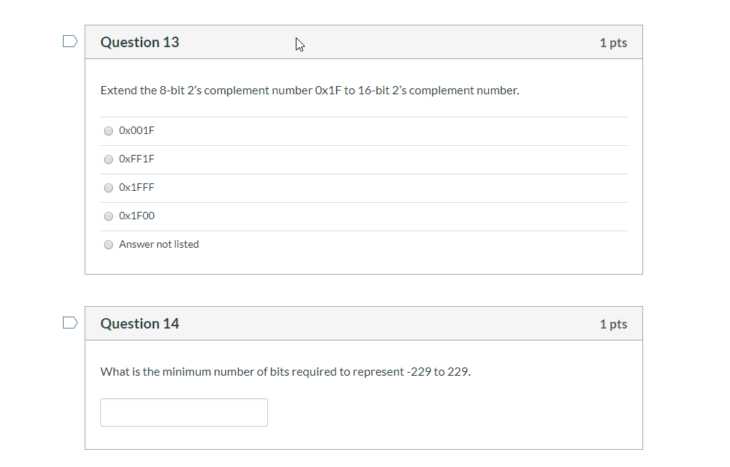
Task: Click the Question 14 prompt about minimum bits
Action: click(285, 371)
